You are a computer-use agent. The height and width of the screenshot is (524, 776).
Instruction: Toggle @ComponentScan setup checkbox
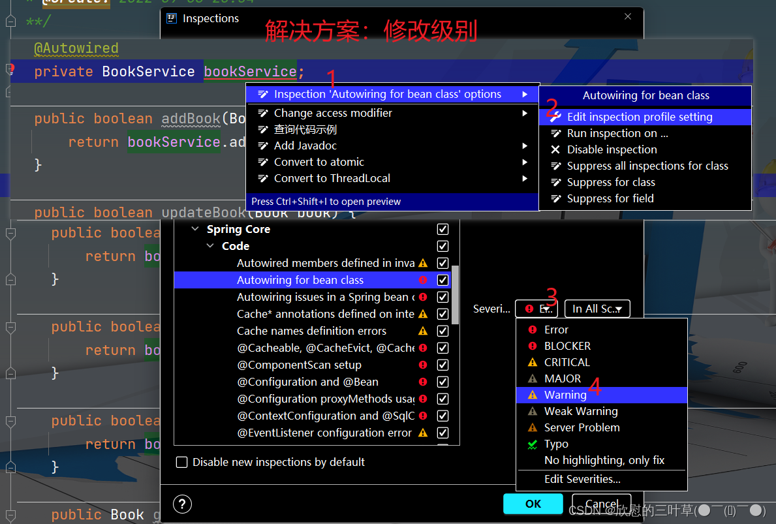coord(443,365)
